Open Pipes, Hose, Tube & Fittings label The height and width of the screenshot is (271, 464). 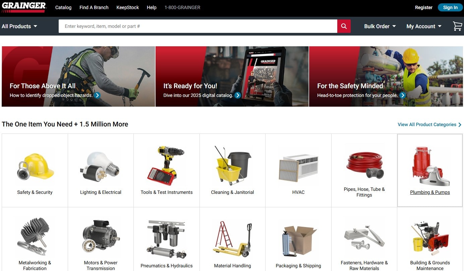click(x=364, y=192)
